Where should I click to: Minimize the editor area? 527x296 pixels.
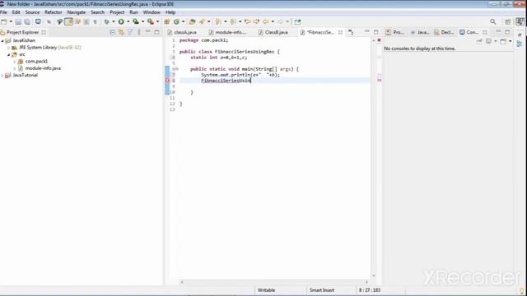(x=367, y=32)
